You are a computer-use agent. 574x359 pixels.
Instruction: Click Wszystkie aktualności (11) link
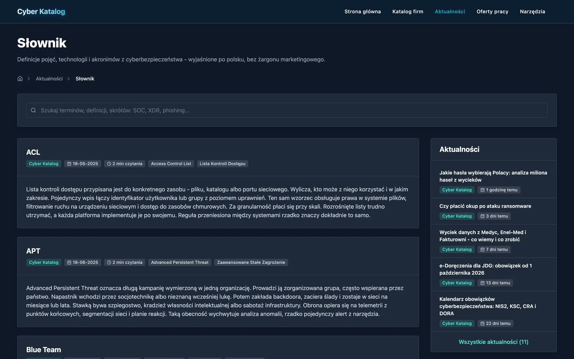[x=494, y=342]
